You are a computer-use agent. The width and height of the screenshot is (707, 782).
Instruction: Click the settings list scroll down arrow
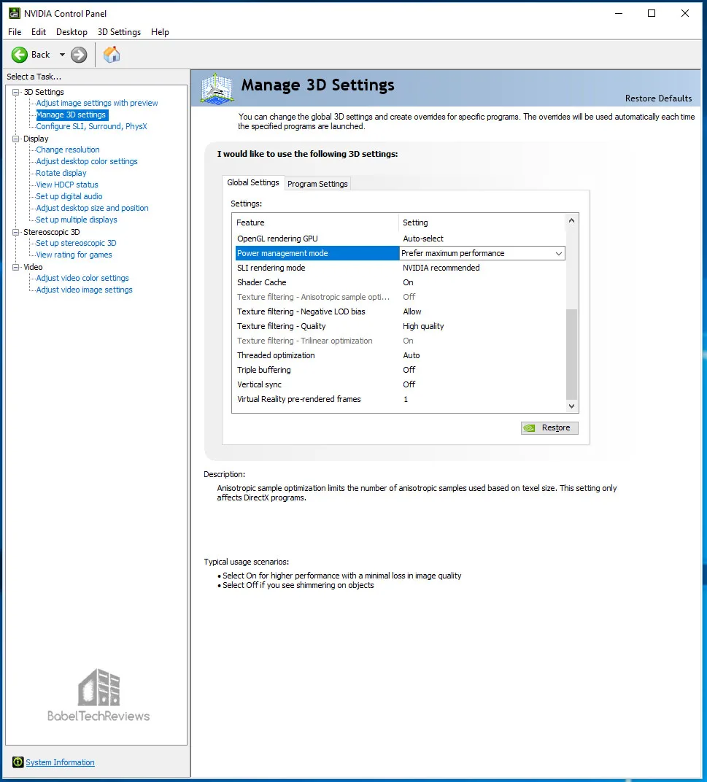point(572,406)
